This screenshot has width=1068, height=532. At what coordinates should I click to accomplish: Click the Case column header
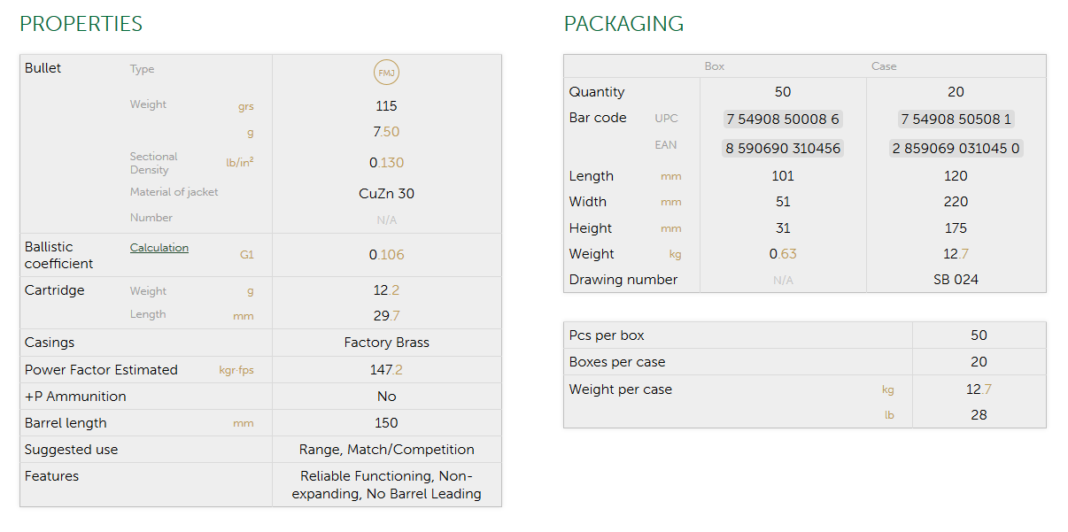tap(884, 66)
